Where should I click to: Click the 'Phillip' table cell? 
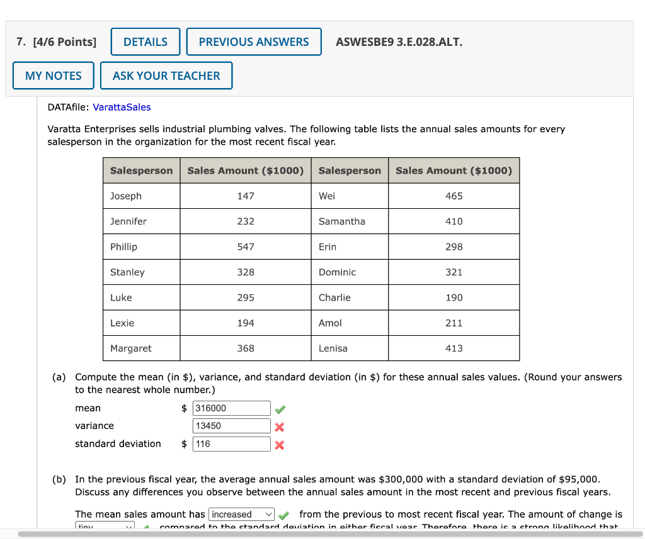click(142, 247)
